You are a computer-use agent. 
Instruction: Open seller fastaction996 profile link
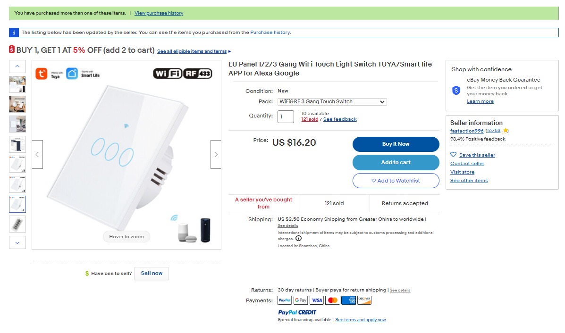(x=467, y=131)
